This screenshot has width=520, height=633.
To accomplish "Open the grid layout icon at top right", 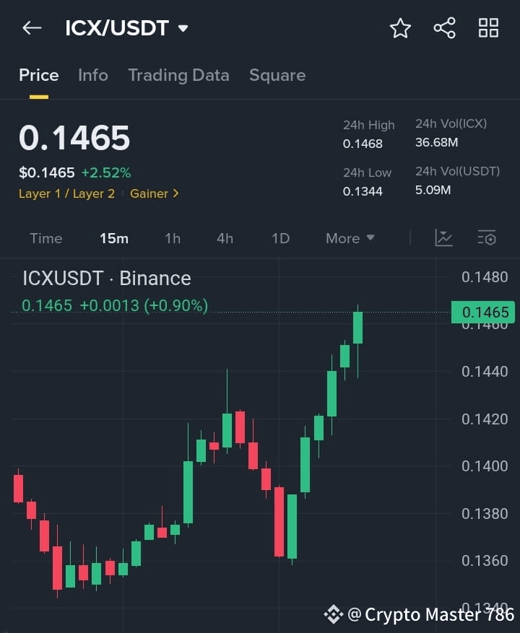I will click(488, 27).
